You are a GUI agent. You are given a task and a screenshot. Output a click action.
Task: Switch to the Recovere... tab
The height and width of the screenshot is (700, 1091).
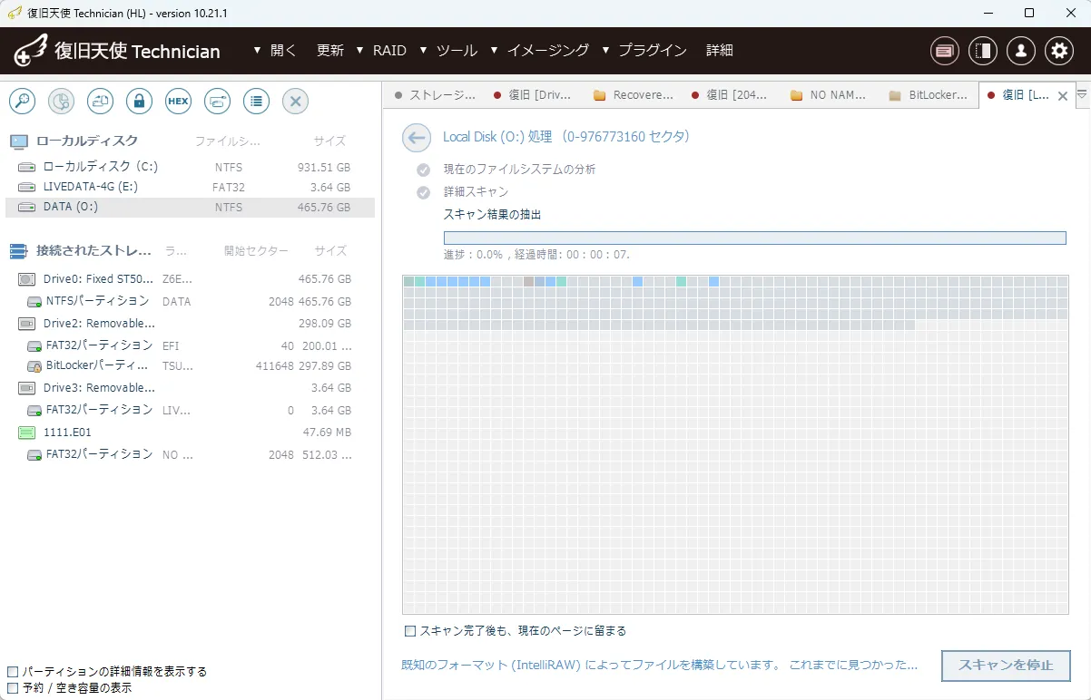click(633, 95)
